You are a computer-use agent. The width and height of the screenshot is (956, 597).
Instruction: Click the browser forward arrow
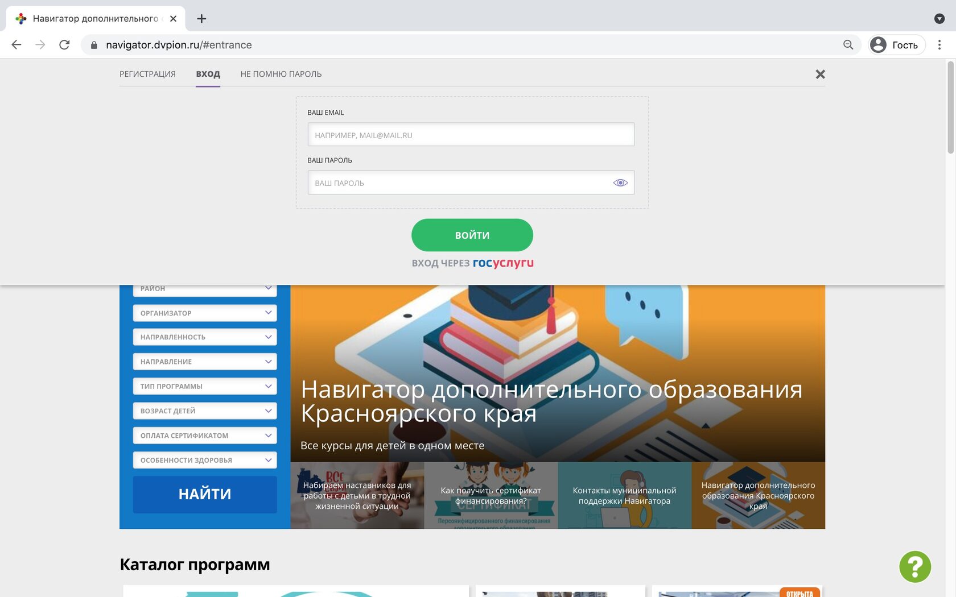40,45
